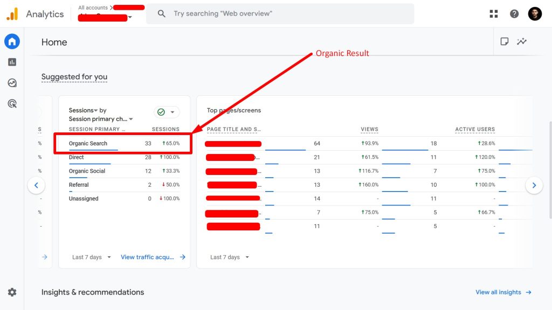
Task: Open the Last 7 days selector on Top pages card
Action: [x=229, y=257]
